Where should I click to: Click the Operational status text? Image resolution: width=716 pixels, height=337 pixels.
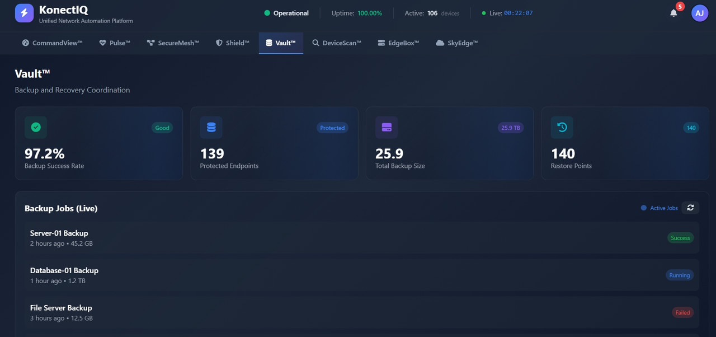[291, 13]
